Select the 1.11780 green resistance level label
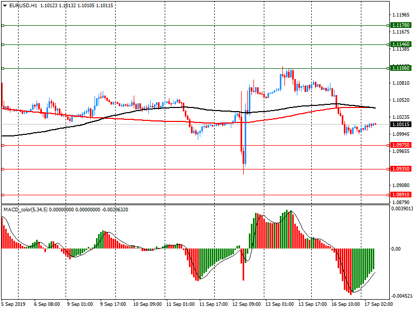The width and height of the screenshot is (413, 310). [x=401, y=25]
